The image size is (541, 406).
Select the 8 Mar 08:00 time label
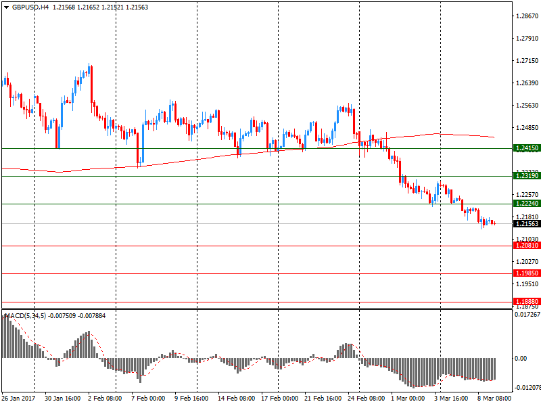click(x=494, y=398)
